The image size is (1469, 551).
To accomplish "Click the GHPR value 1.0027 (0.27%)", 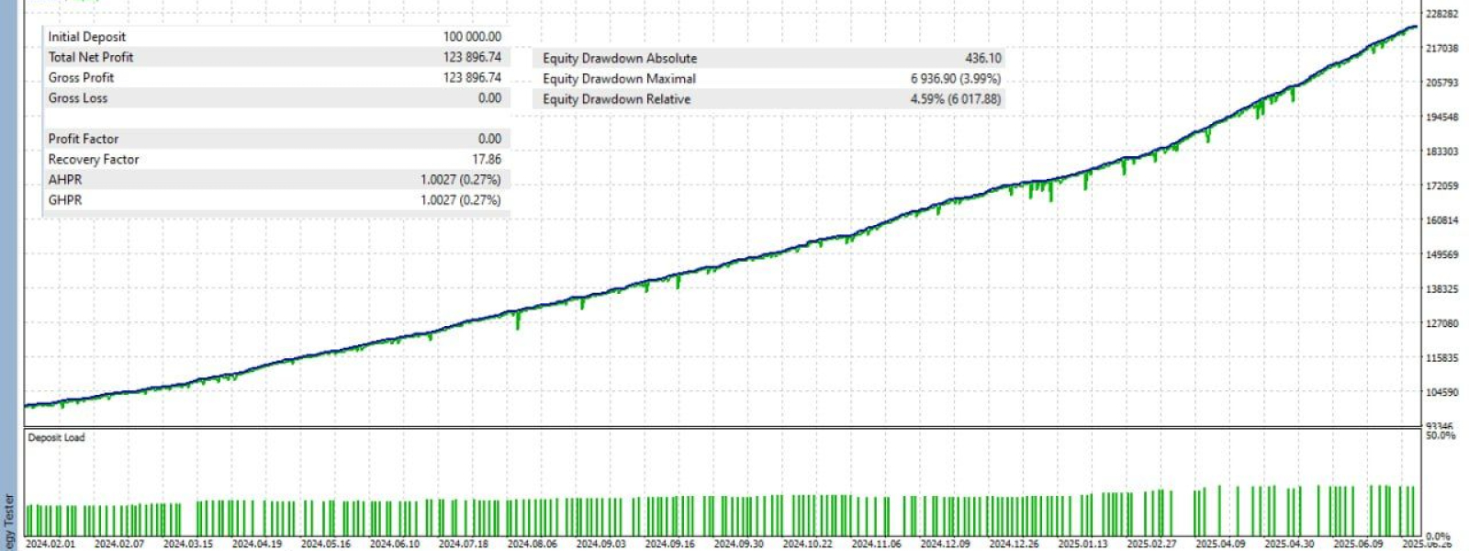I will (461, 199).
